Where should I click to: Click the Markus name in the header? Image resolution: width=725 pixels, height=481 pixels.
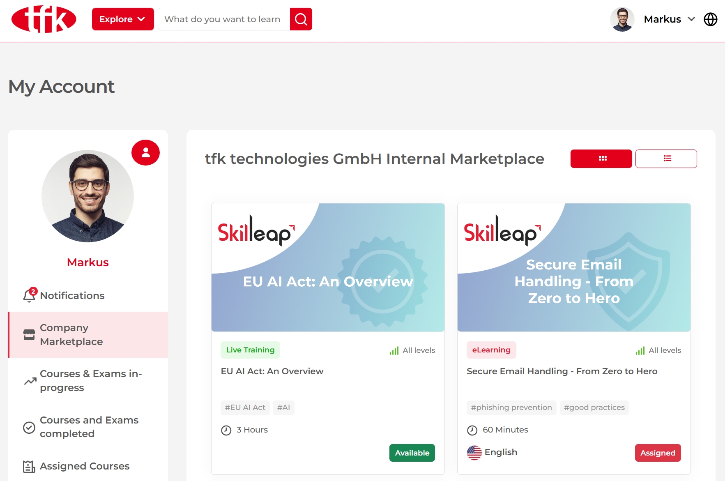(663, 19)
